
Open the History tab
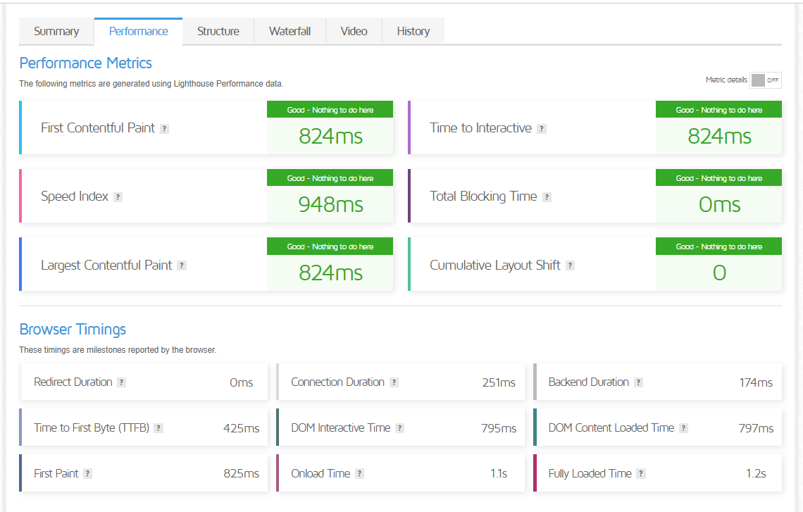coord(413,31)
